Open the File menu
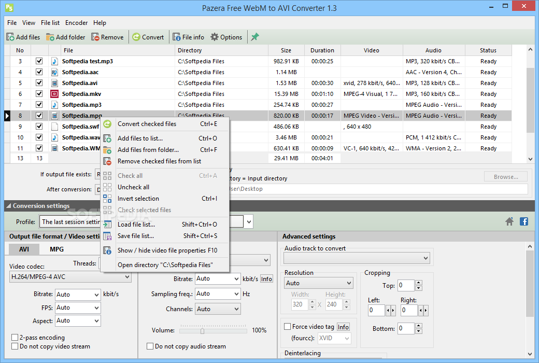The height and width of the screenshot is (363, 539). pos(12,23)
